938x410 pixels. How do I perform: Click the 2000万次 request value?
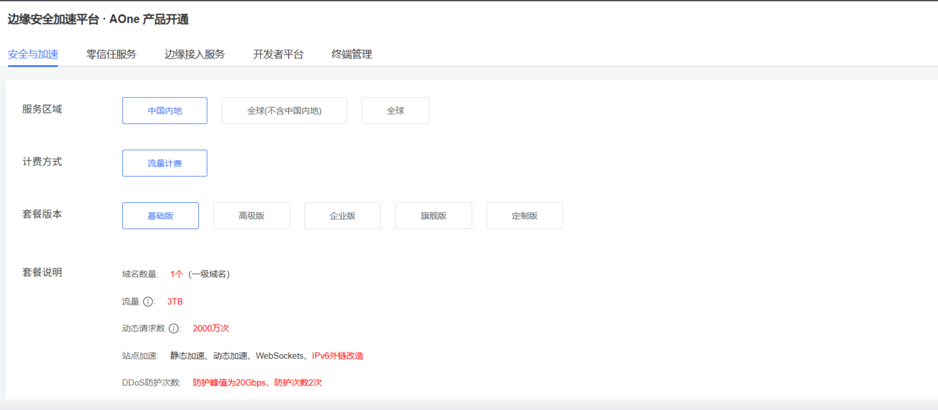(x=211, y=328)
